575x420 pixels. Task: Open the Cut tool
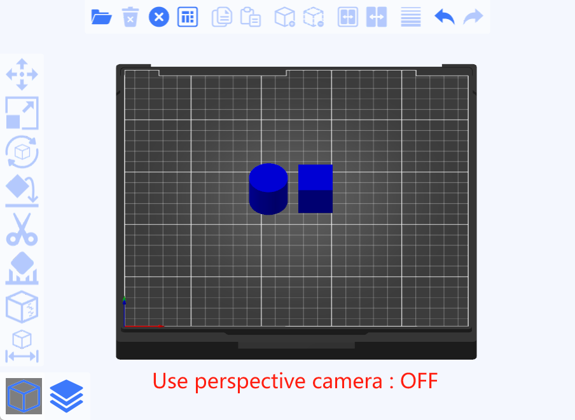(x=22, y=231)
